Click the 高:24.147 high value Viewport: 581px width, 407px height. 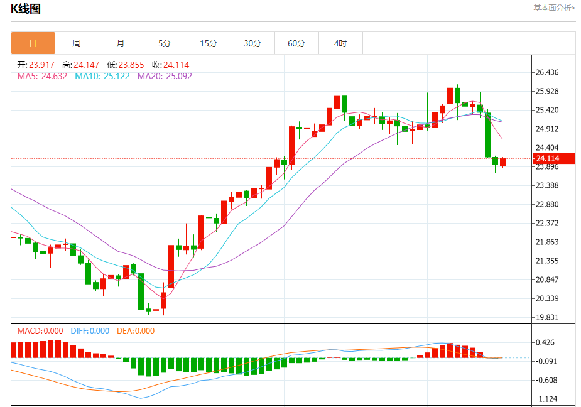81,65
